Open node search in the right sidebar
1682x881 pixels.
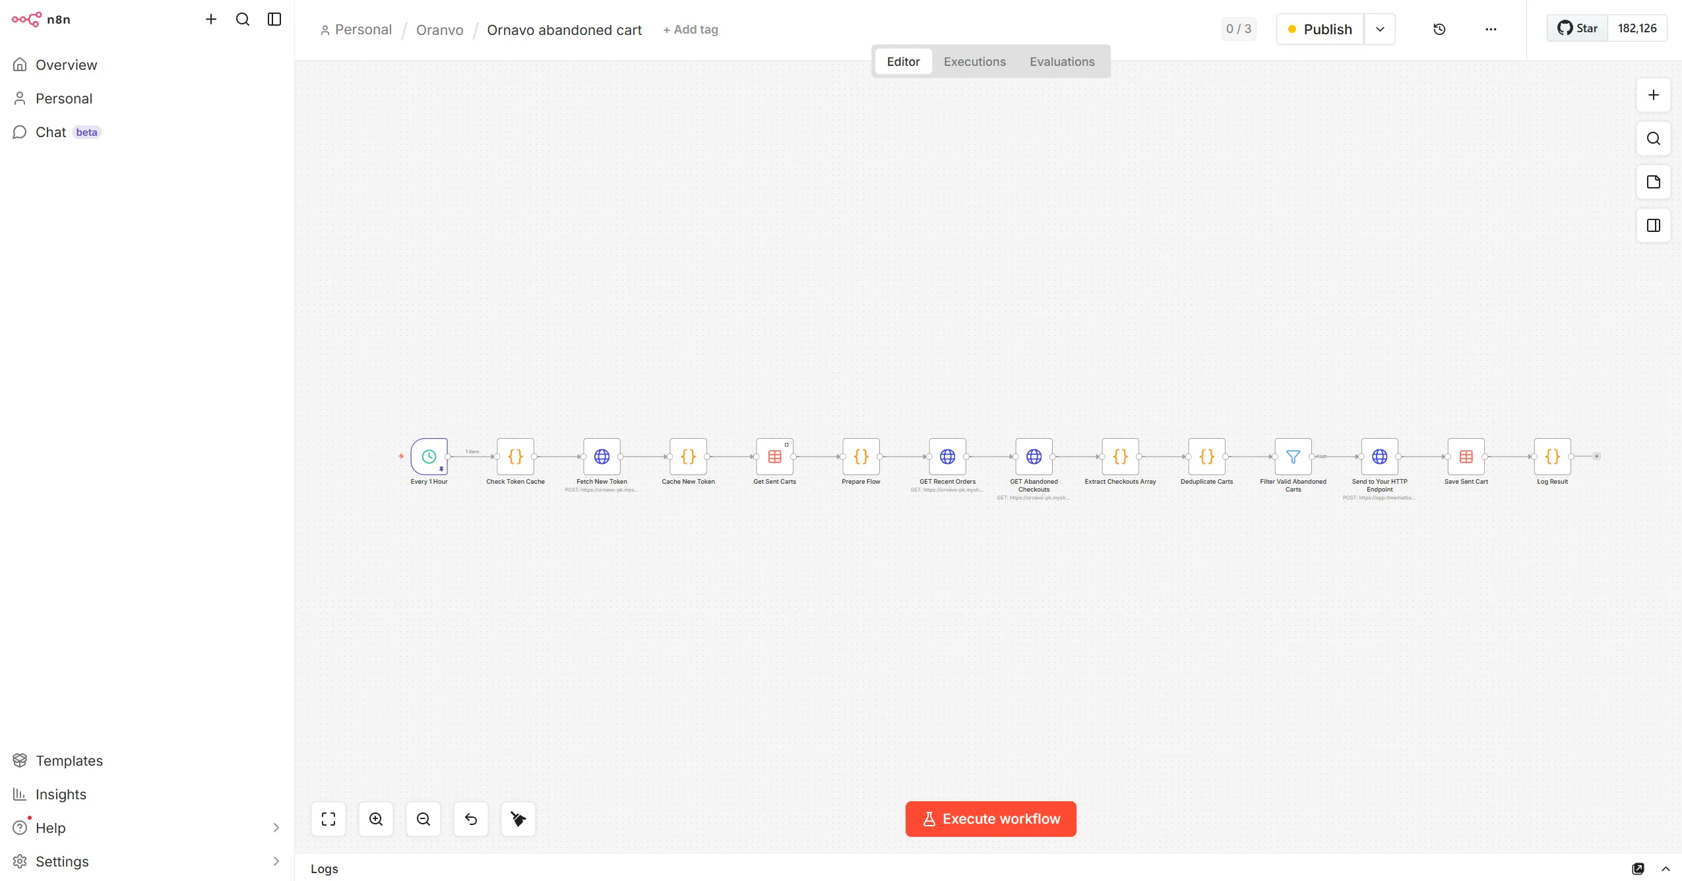coord(1654,139)
